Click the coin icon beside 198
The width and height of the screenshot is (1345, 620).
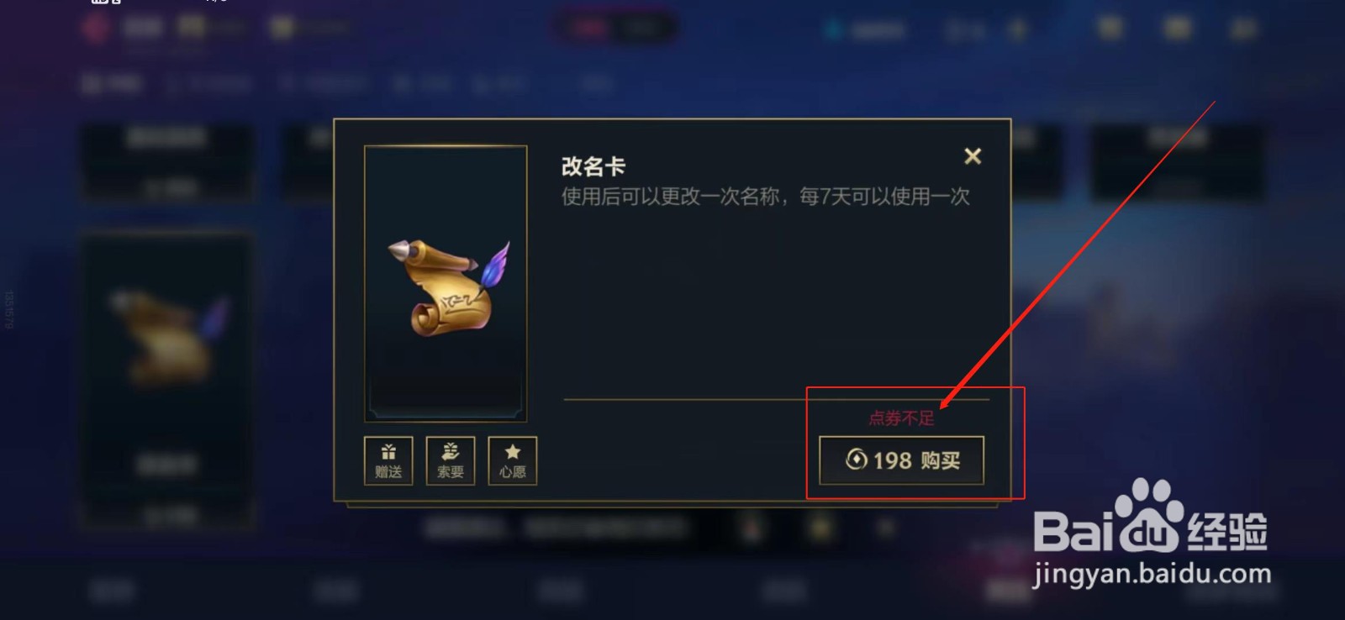click(856, 459)
